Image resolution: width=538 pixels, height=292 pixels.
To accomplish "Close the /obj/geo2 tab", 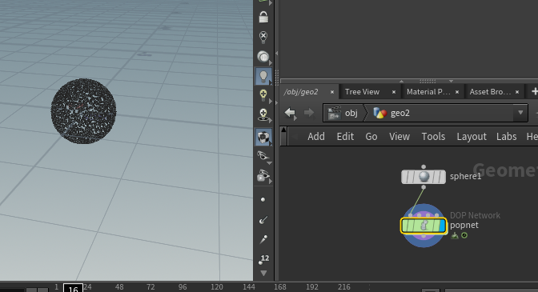I will (x=331, y=92).
